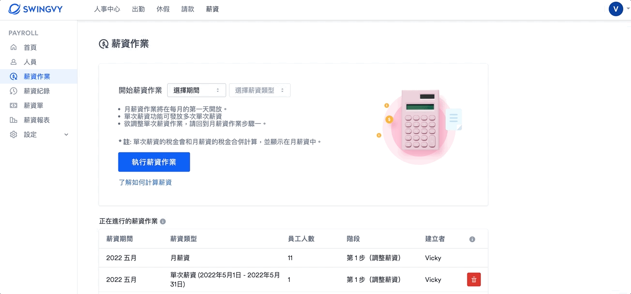
Task: Open the 人事中心 top menu
Action: click(107, 9)
